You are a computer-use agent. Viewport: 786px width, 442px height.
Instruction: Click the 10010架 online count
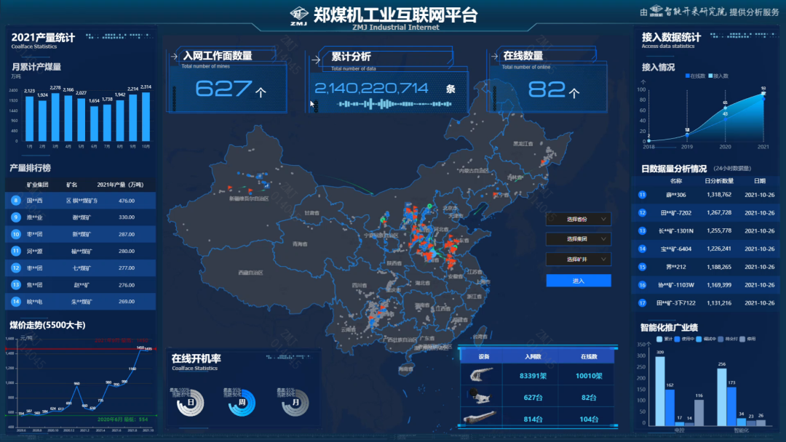click(x=589, y=375)
